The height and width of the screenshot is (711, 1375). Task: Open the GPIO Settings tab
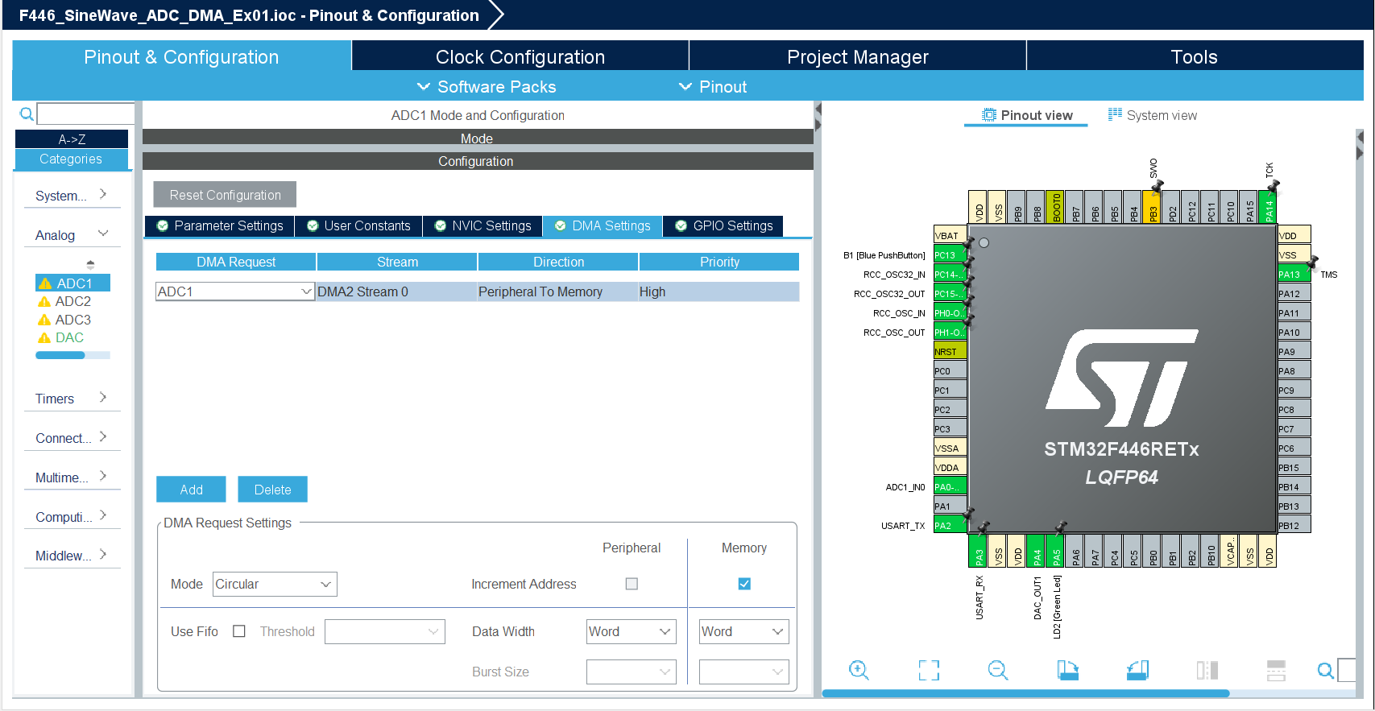723,225
